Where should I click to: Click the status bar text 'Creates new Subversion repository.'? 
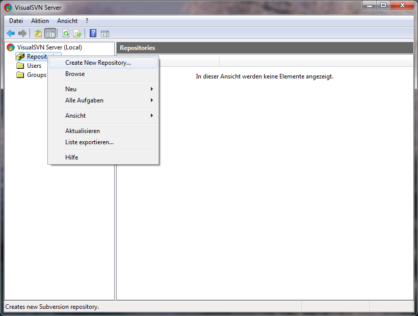tap(52, 307)
